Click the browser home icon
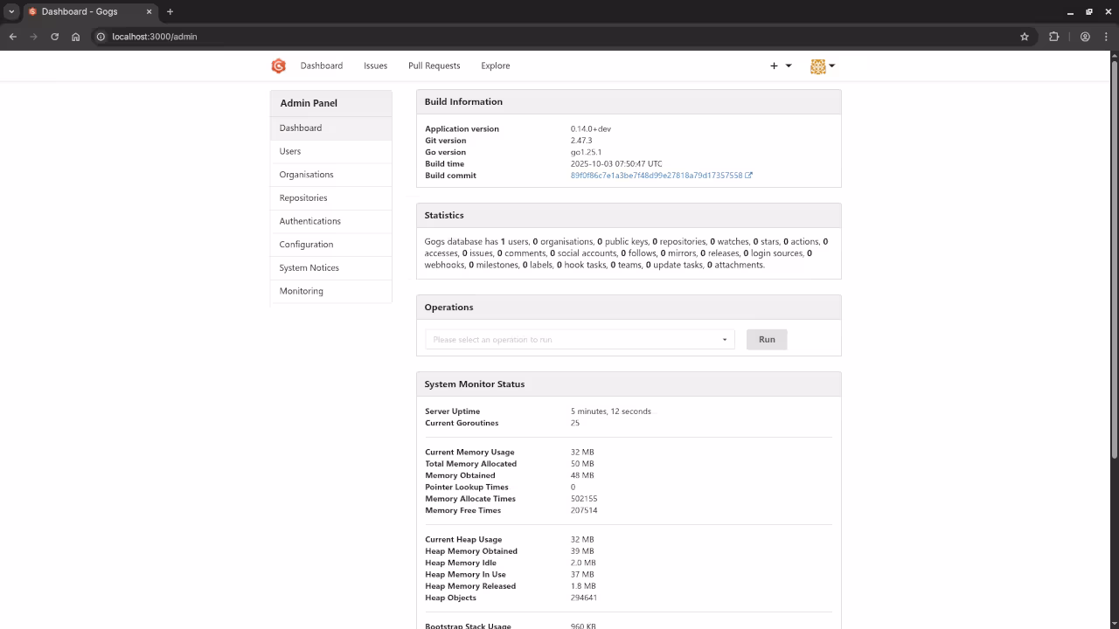 coord(76,37)
